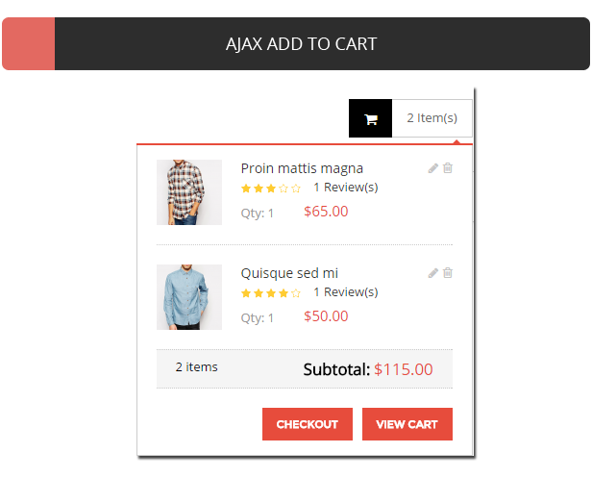Click the three-star rating on first product
Screen dimensions: 592x478
pos(270,189)
